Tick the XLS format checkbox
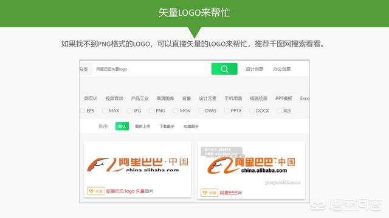Image resolution: width=389 pixels, height=218 pixels. pos(280,110)
